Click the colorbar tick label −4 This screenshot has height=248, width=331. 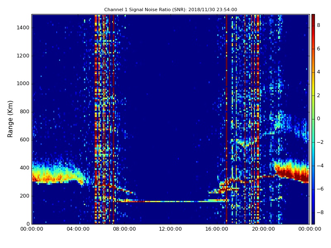320,166
